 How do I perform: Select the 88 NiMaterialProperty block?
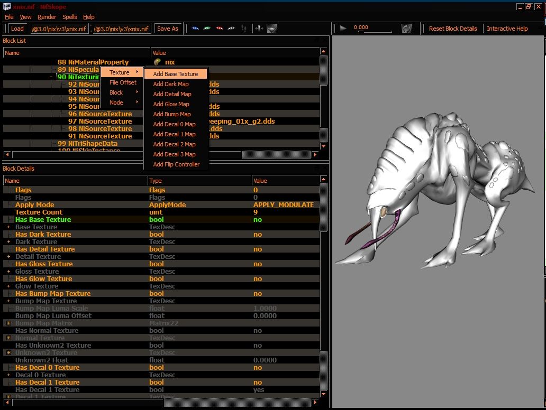click(93, 62)
